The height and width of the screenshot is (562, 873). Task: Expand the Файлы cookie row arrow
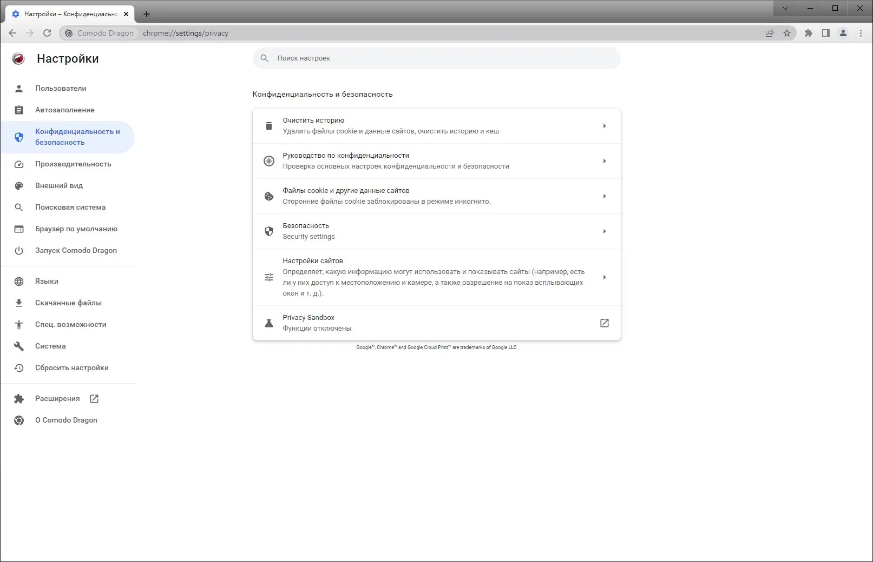coord(605,196)
